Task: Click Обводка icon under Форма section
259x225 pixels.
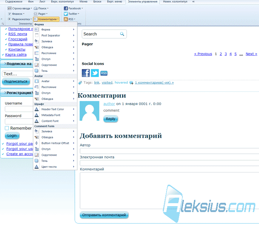Action: coord(37,47)
